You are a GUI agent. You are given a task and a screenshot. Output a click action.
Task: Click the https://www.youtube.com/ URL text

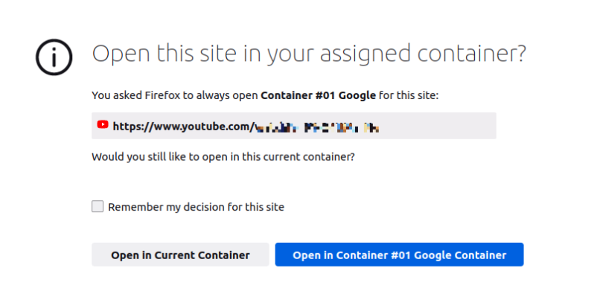coord(182,127)
